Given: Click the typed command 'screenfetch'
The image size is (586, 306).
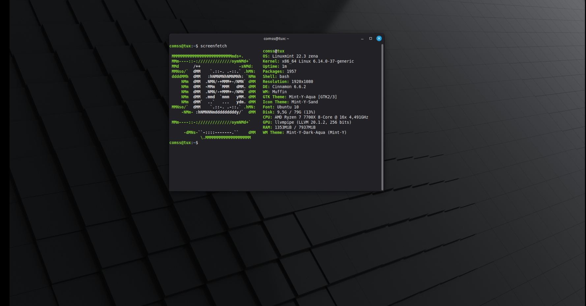Looking at the screenshot, I should pos(214,46).
